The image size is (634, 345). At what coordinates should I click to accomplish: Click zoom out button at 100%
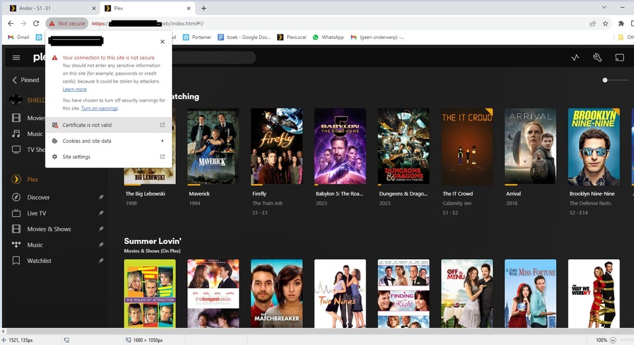point(613,340)
